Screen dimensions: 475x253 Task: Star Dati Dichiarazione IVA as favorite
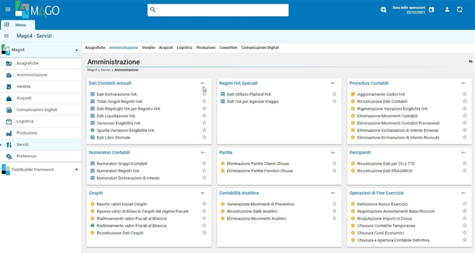pos(204,94)
